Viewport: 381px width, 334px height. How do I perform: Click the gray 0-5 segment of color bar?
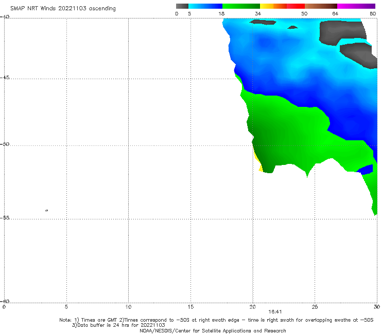pos(182,6)
